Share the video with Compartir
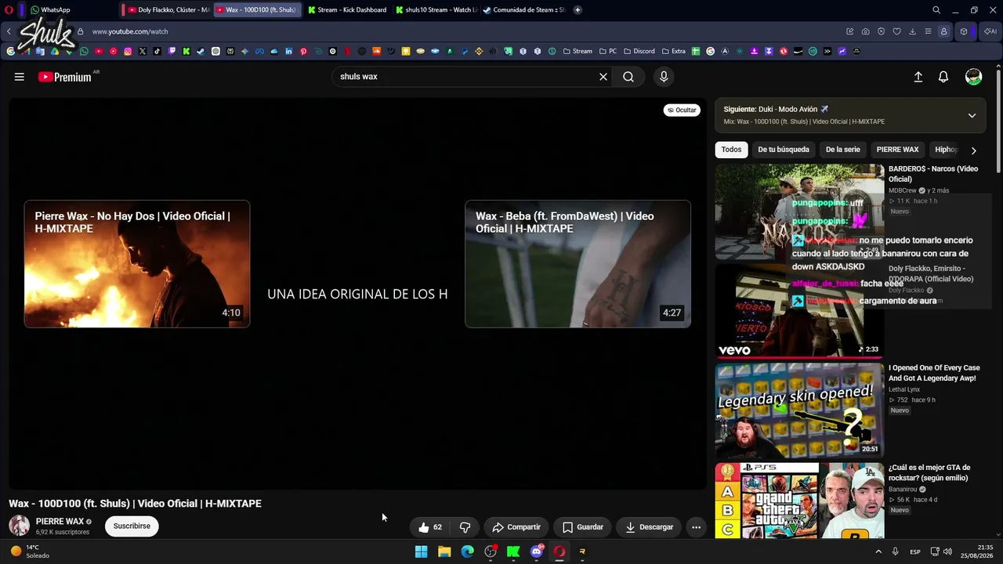Image resolution: width=1003 pixels, height=564 pixels. click(516, 527)
